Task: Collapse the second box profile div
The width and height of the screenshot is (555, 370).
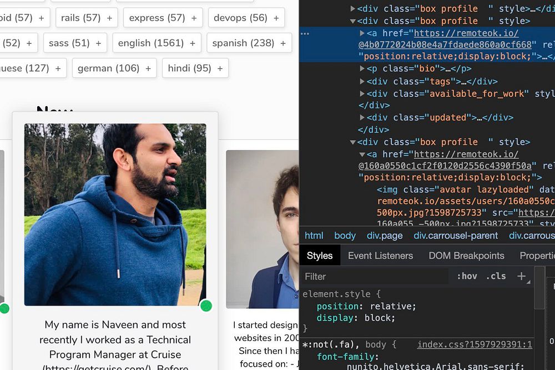Action: pyautogui.click(x=352, y=21)
